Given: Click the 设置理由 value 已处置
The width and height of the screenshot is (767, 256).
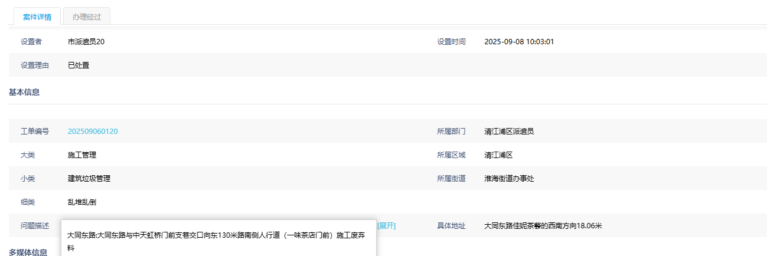Looking at the screenshot, I should [79, 65].
